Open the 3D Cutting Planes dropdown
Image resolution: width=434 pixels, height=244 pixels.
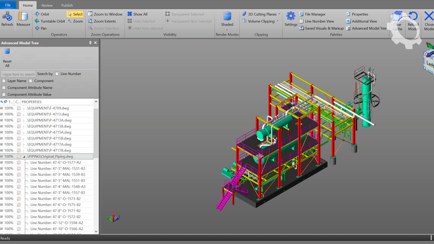(x=279, y=14)
